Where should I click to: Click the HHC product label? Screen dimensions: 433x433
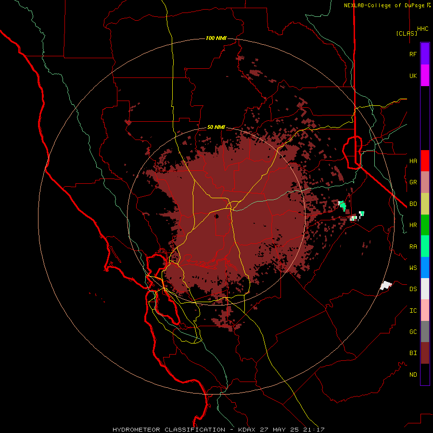[x=423, y=29]
